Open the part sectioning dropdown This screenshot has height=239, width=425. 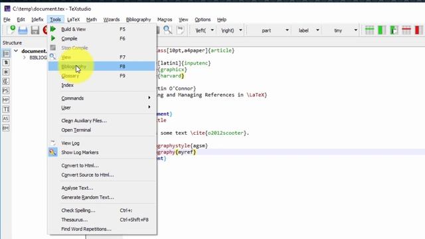pos(287,31)
